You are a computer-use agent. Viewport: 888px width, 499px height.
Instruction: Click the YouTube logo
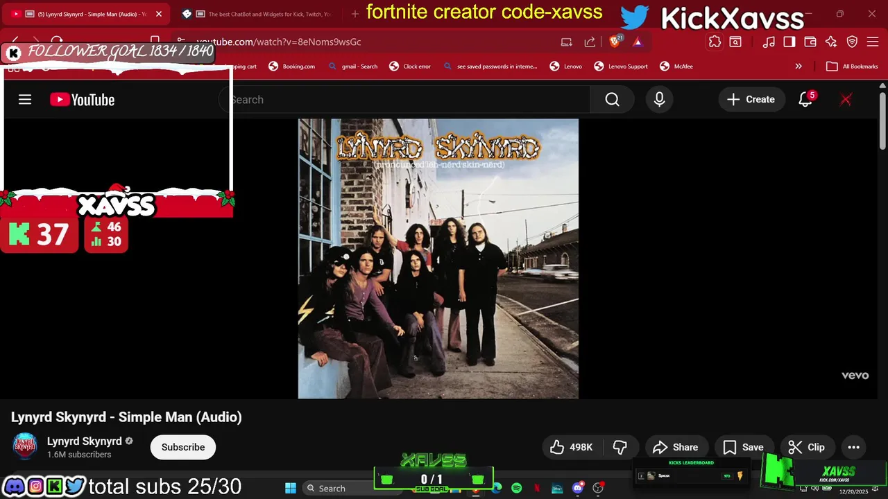82,100
